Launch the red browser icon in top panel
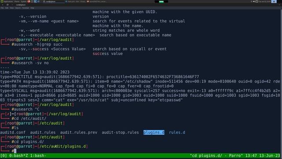Viewport: 282px width, 159px height. [29, 1]
